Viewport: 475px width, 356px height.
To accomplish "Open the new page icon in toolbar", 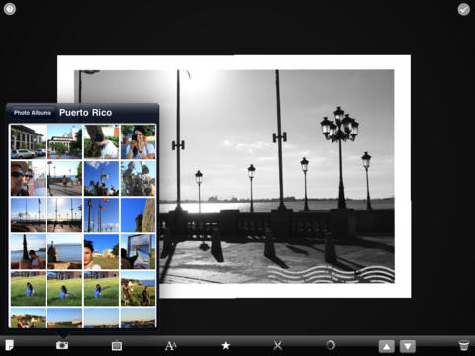I will pos(10,345).
